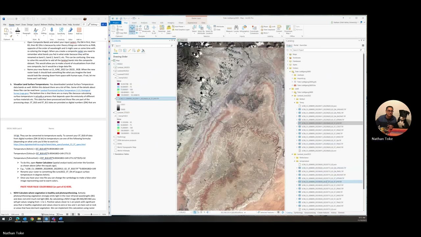The image size is (421, 237).
Task: Open notifications bell in ArcGIS Pro
Action: [361, 22]
